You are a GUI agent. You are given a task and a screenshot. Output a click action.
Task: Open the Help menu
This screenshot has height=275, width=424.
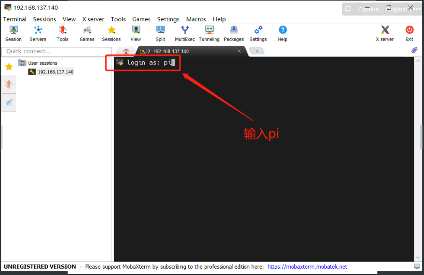click(x=219, y=19)
